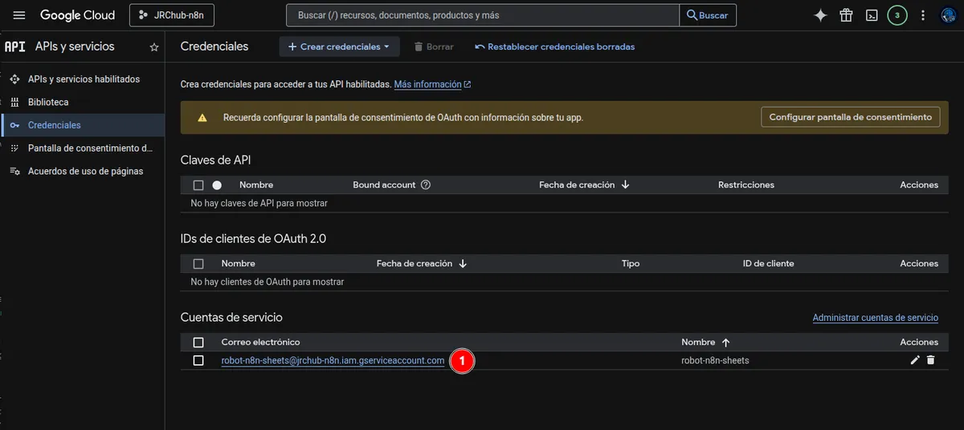Open the main navigation hamburger menu
Screen dimensions: 964x430
coord(19,15)
